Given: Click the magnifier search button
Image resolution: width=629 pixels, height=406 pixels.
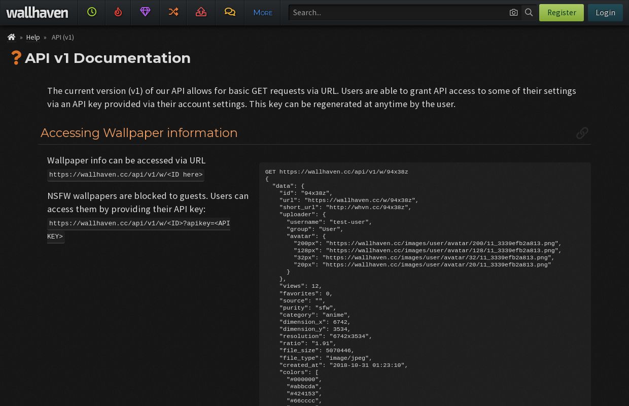Looking at the screenshot, I should pyautogui.click(x=529, y=13).
